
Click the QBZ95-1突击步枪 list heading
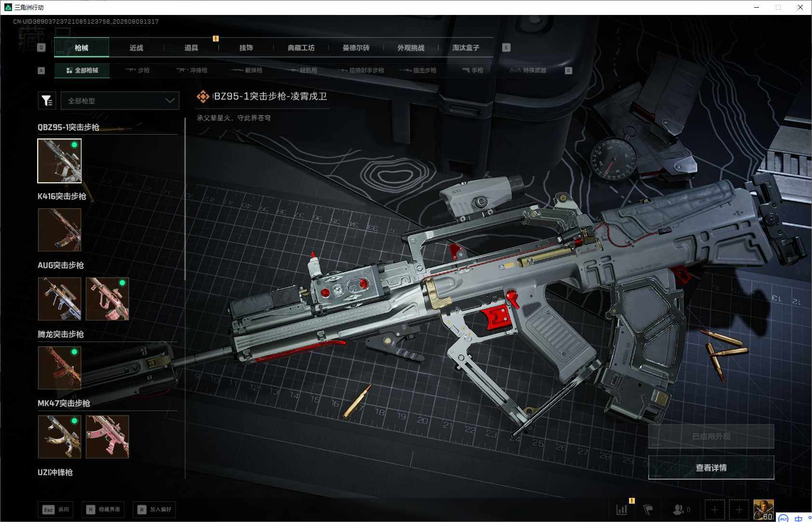69,127
